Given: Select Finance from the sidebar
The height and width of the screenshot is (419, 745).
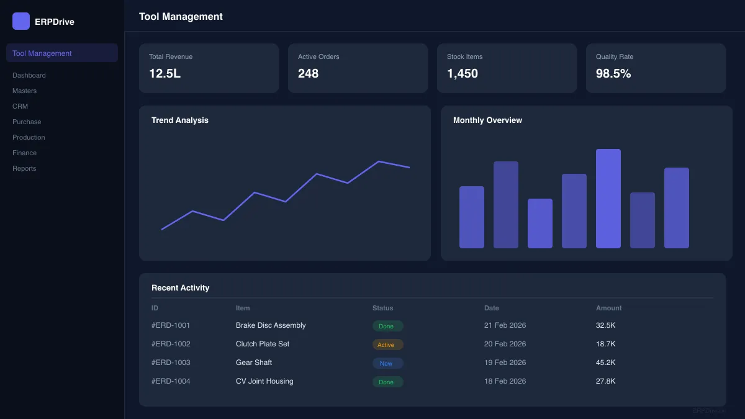Looking at the screenshot, I should point(24,153).
